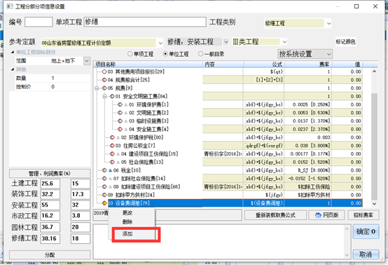This screenshot has height=265, width=388.
Task: Click the red circle icon of 安全施工费[4]
Action: [x=120, y=129]
